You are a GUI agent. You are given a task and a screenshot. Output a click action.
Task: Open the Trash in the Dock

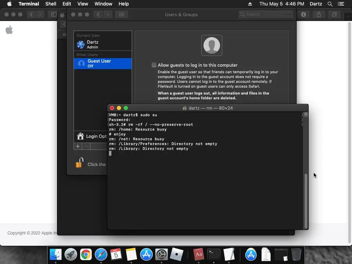coord(296,254)
